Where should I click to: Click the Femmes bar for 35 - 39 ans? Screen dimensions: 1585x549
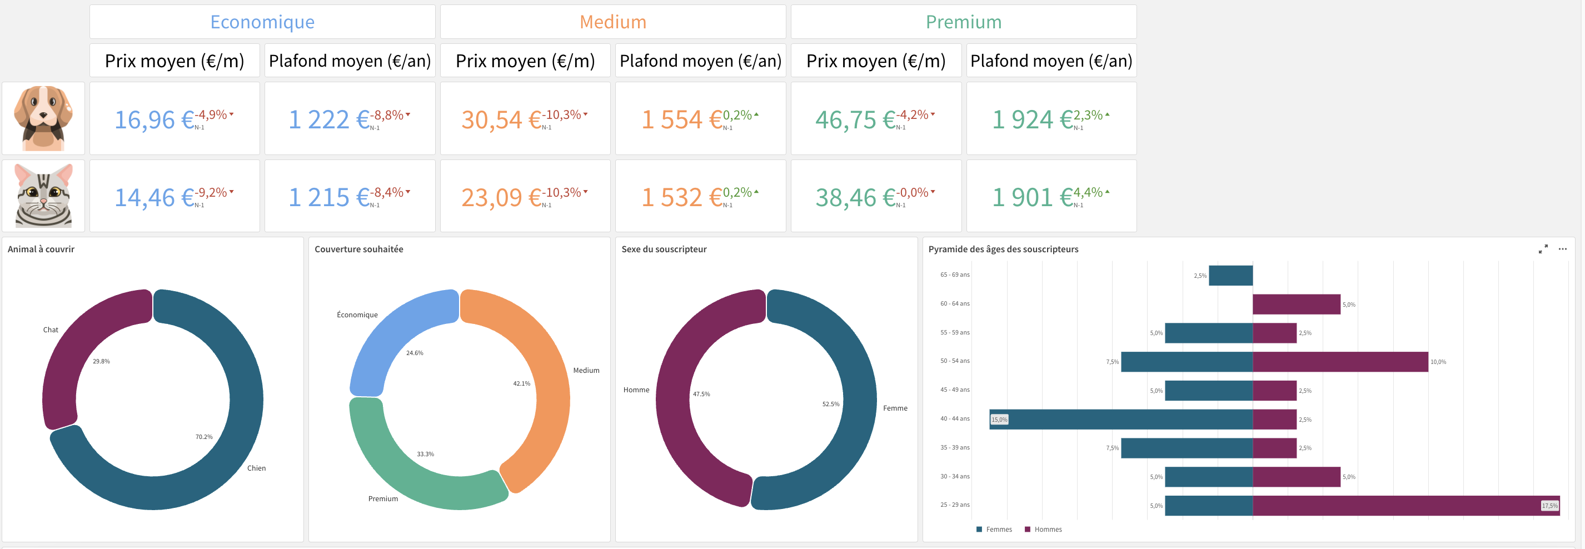[1187, 448]
